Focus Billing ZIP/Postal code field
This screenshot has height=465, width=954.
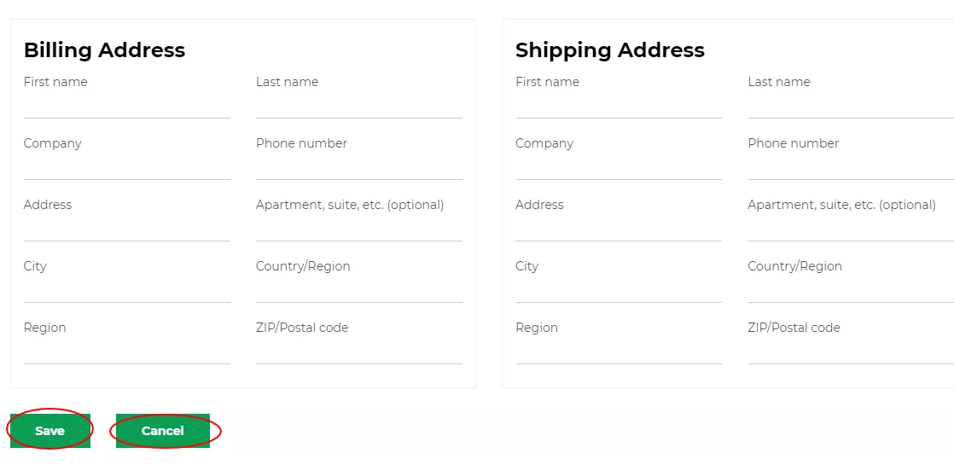coord(359,352)
